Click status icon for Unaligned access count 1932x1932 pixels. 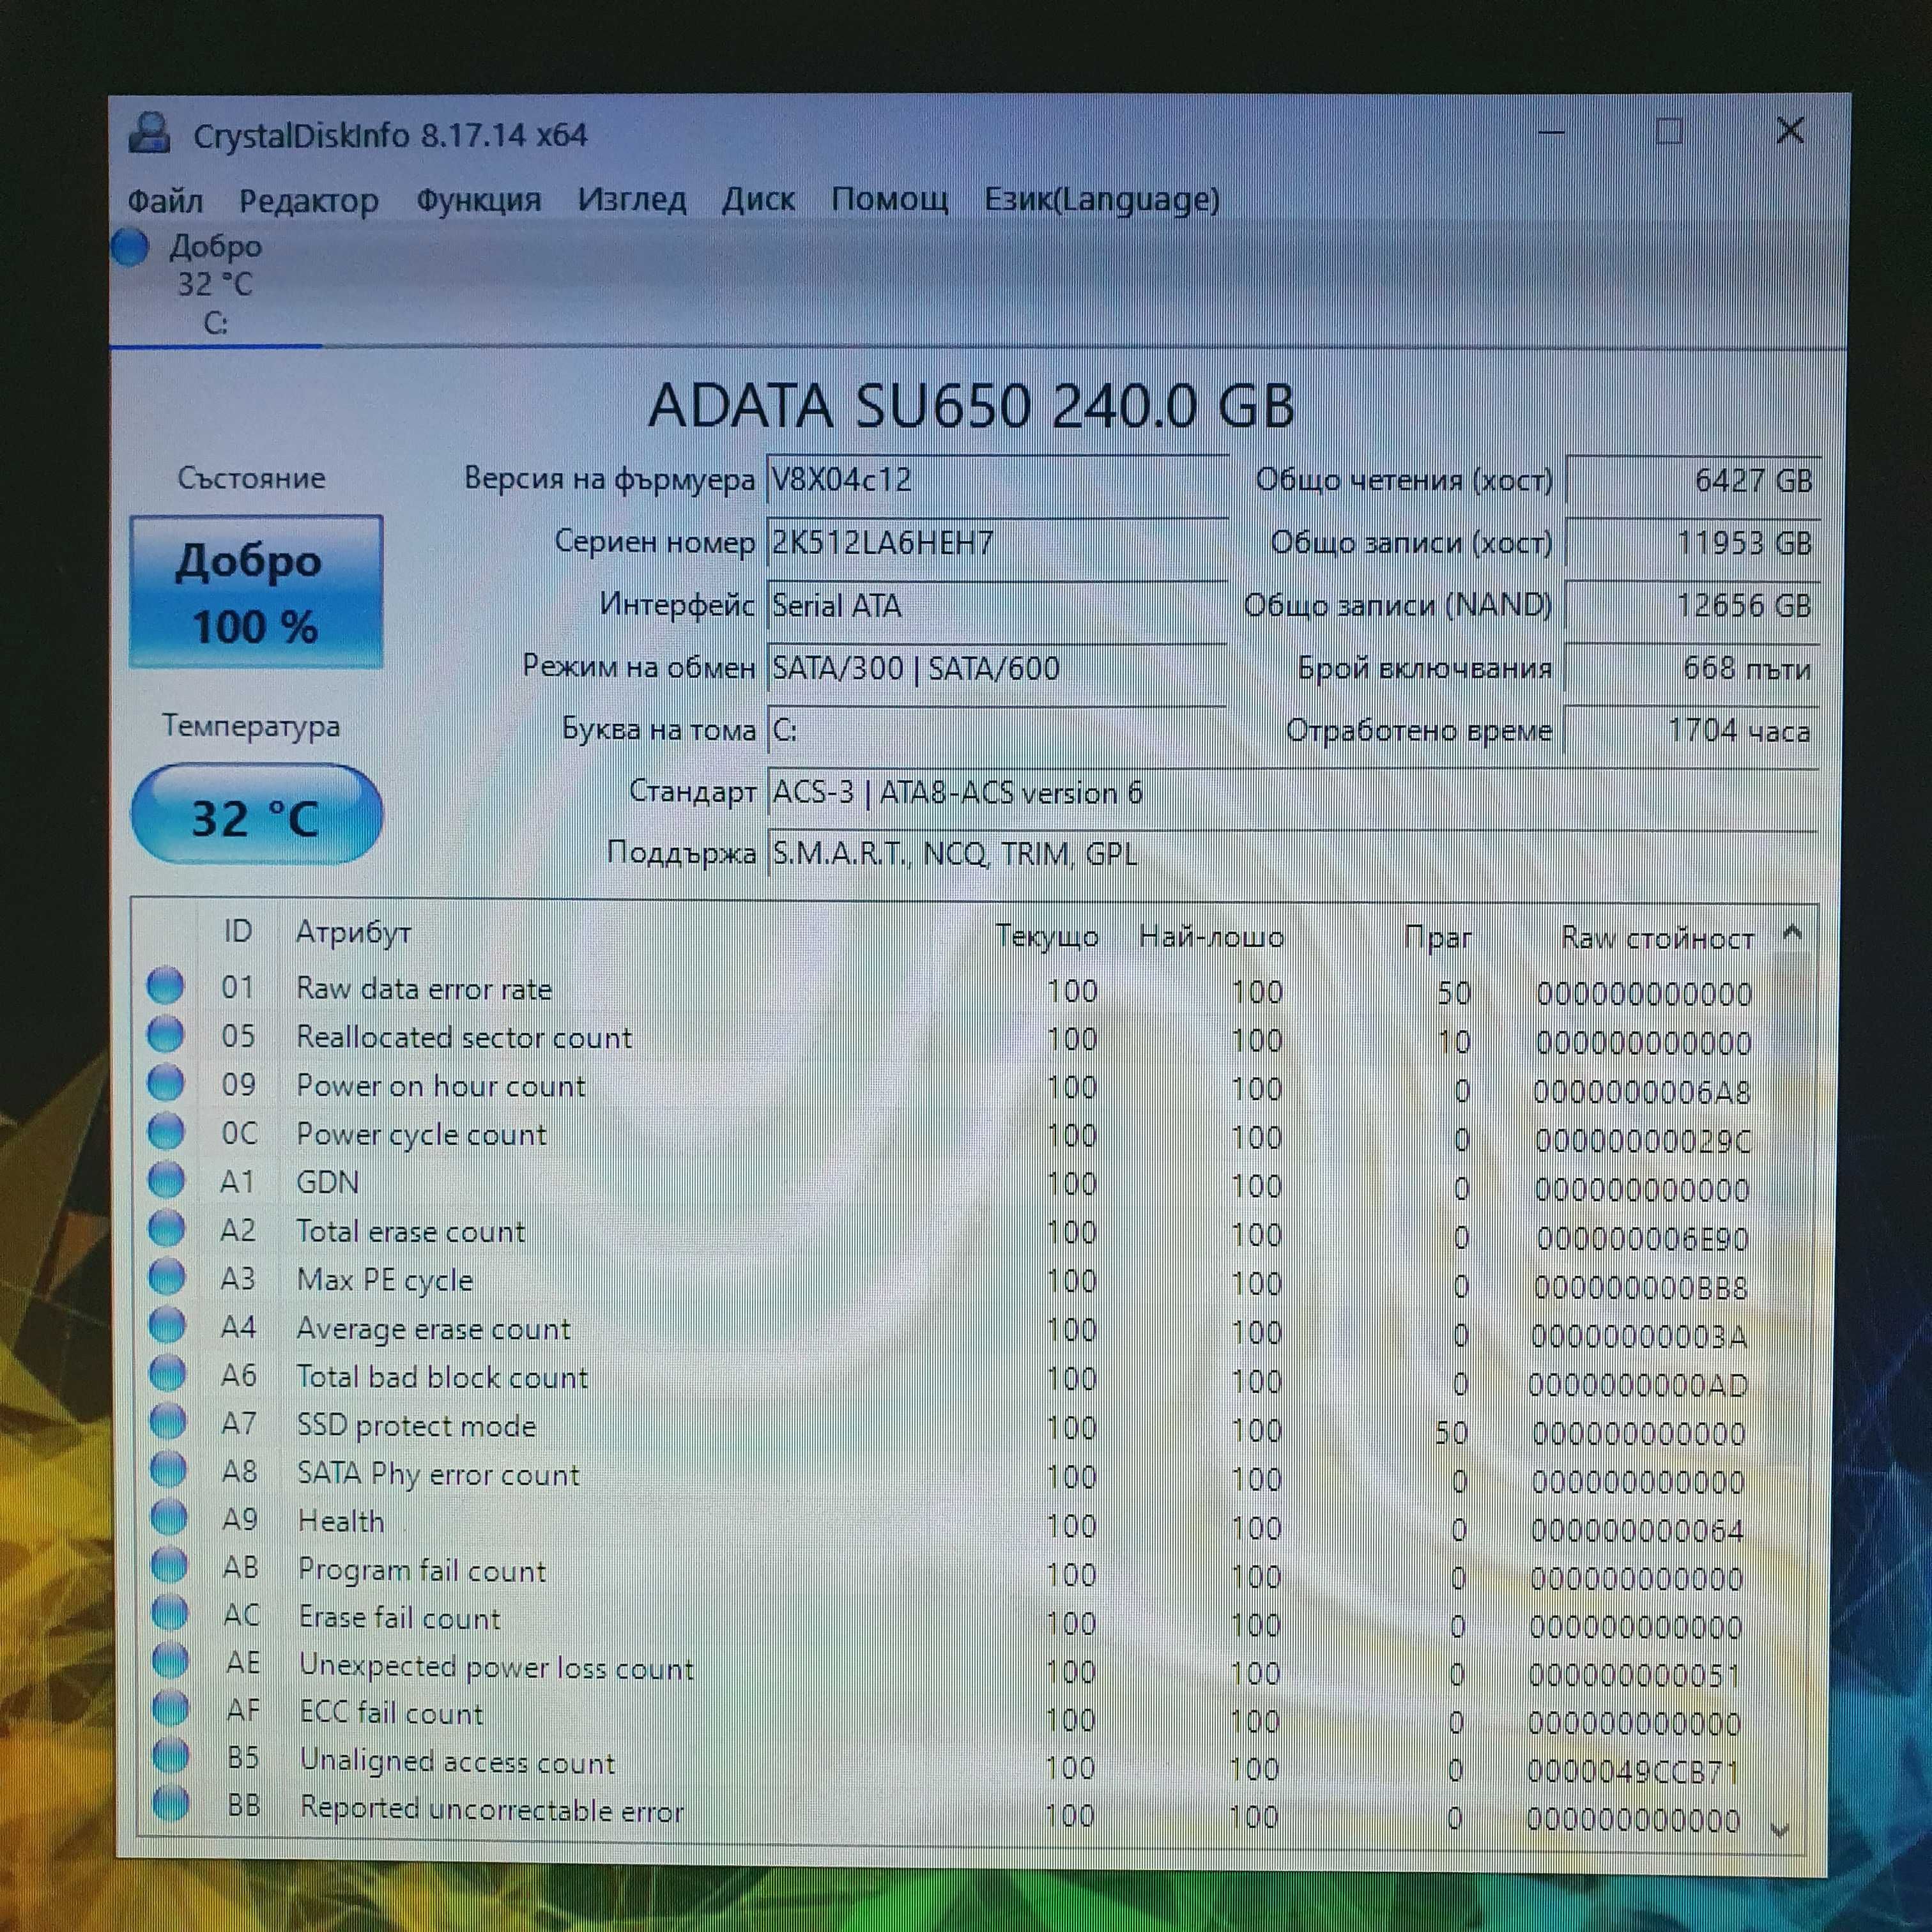(171, 1755)
